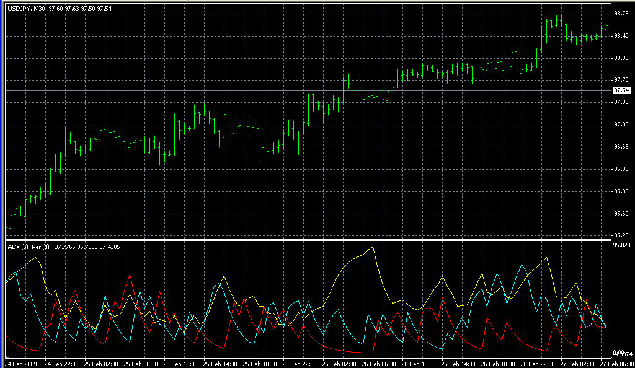Click the 95.8289 indicator scale maximum
The image size is (635, 368).
coord(623,245)
